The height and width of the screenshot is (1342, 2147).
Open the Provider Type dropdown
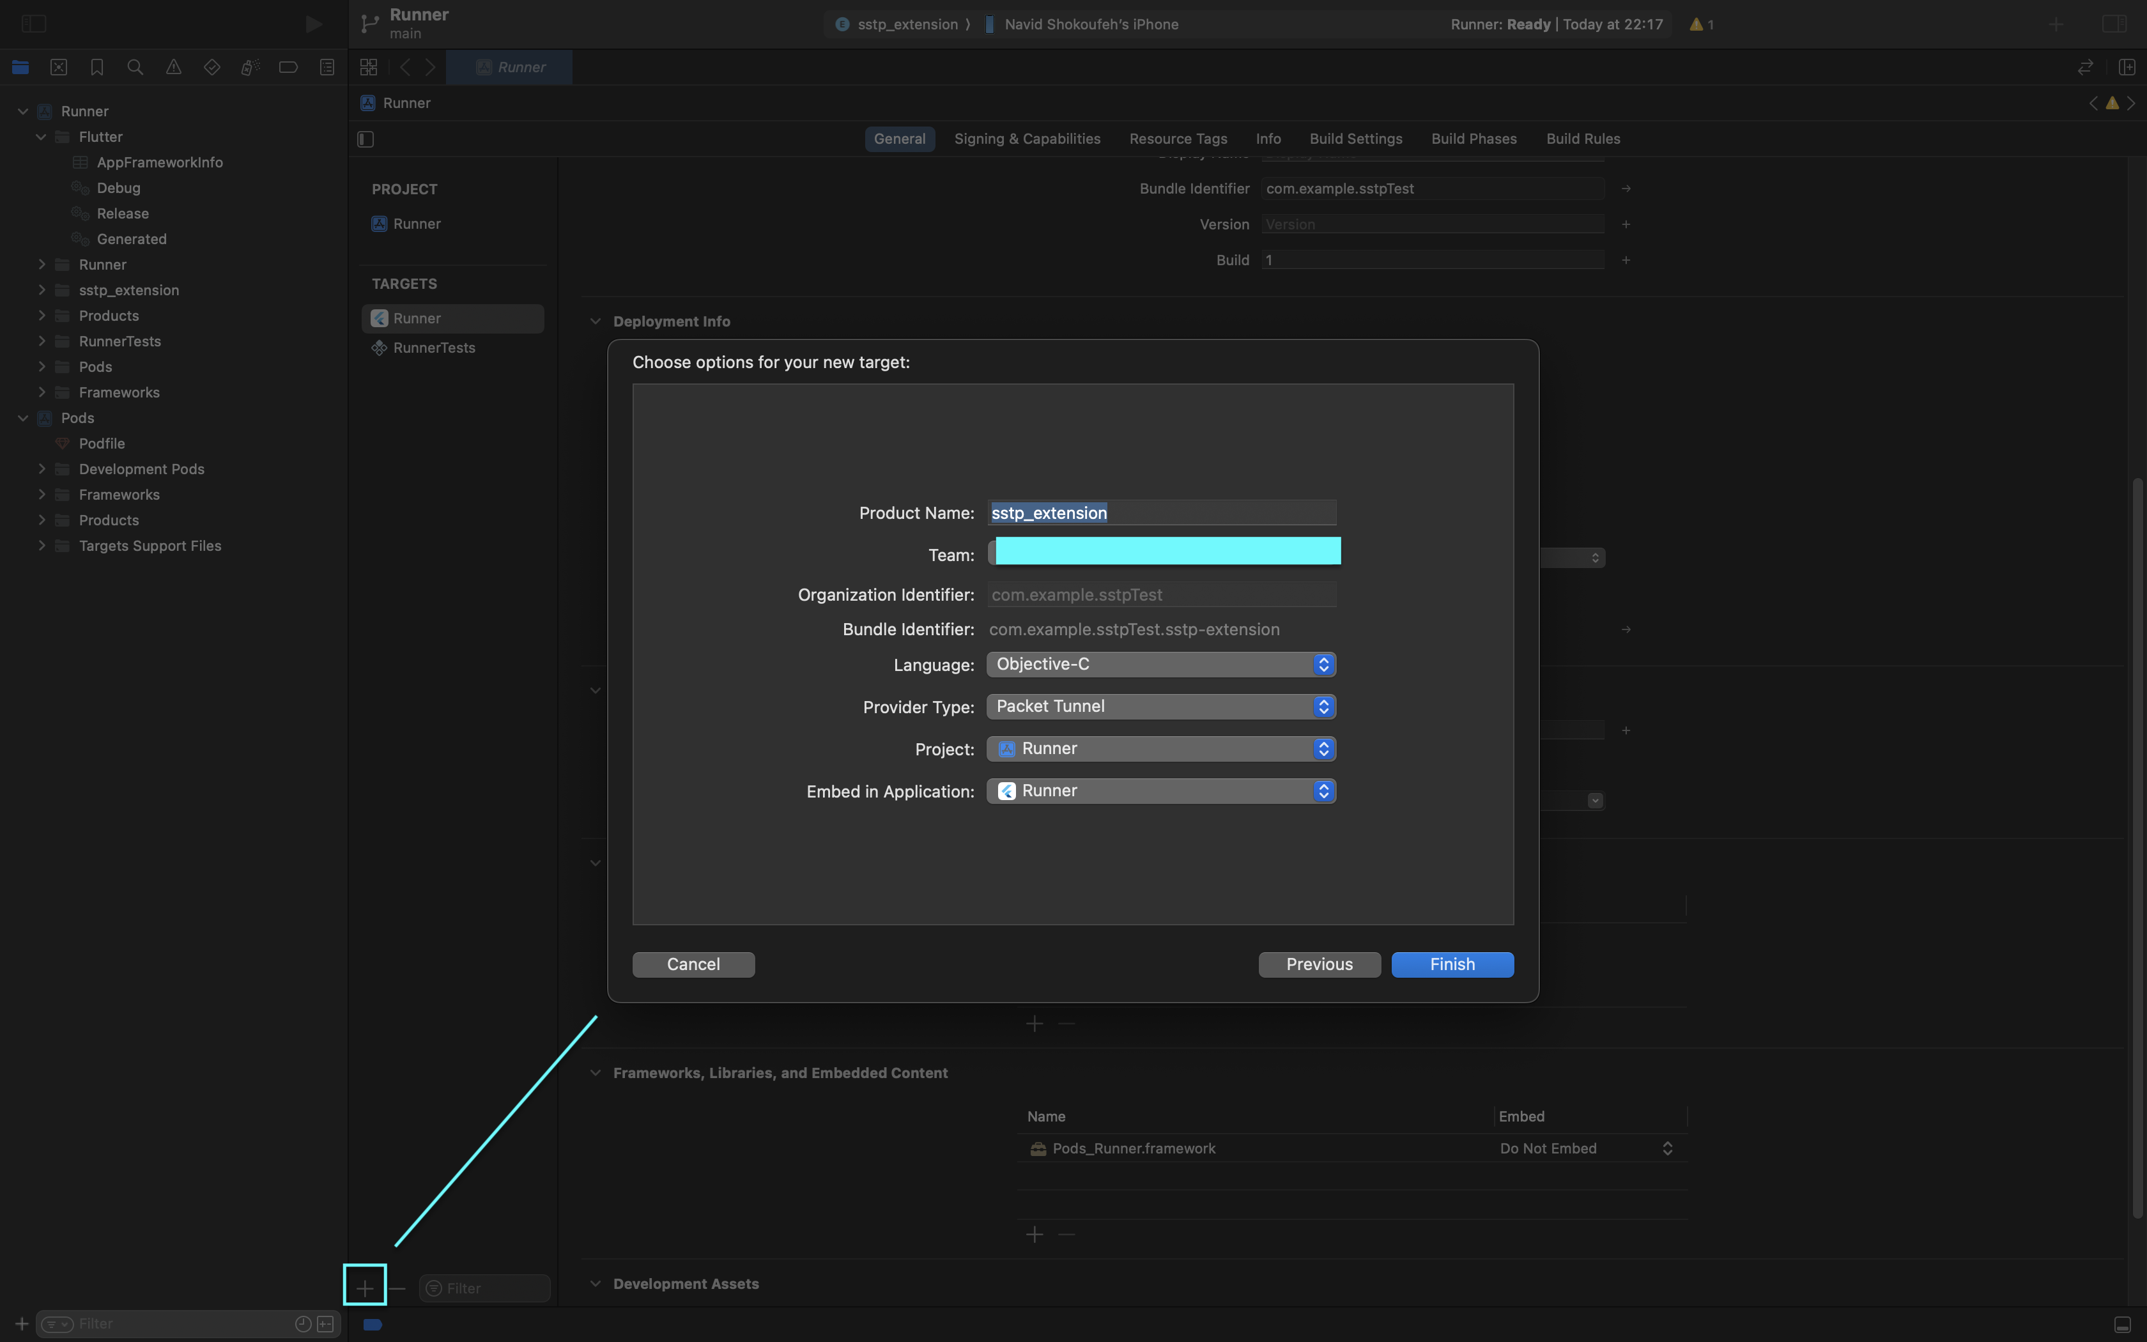coord(1161,707)
